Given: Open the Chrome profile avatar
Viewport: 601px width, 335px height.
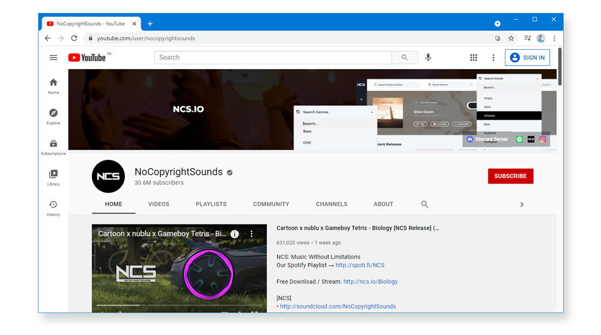Looking at the screenshot, I should [541, 38].
